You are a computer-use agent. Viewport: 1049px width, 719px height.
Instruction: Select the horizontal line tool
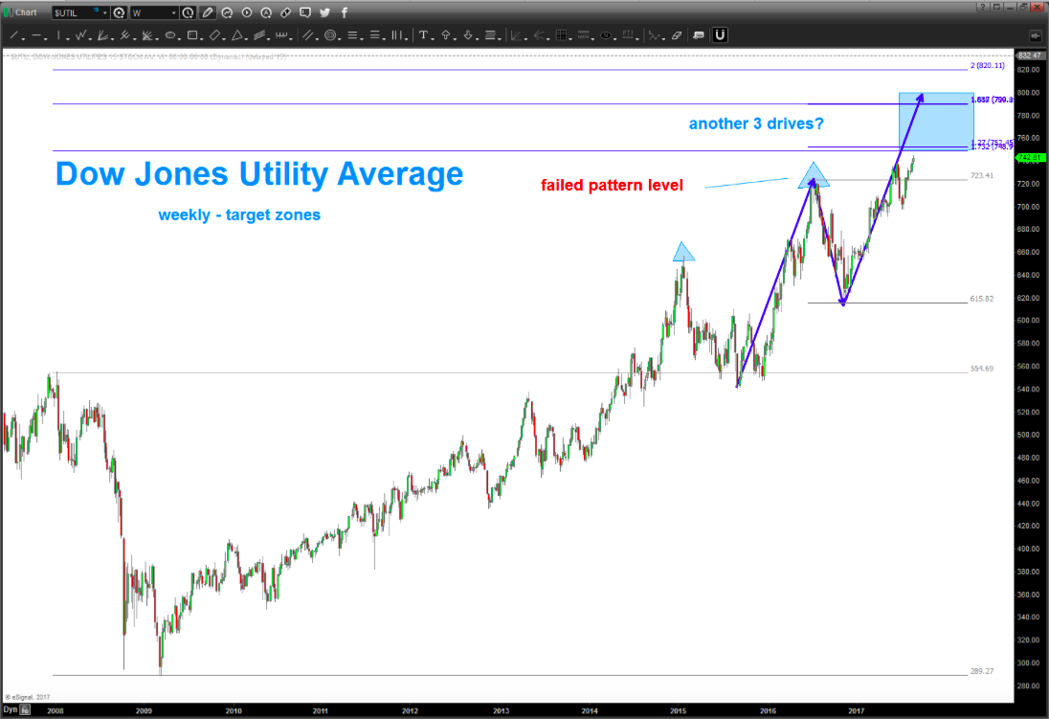click(x=36, y=35)
